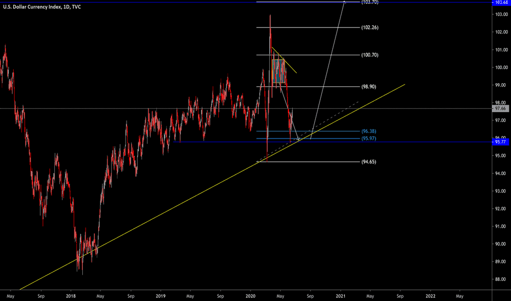
Task: Click the Sep label just before 2022
Action: click(x=400, y=296)
